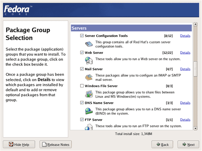
Task: View Details for FTP Server packages
Action: tap(185, 120)
